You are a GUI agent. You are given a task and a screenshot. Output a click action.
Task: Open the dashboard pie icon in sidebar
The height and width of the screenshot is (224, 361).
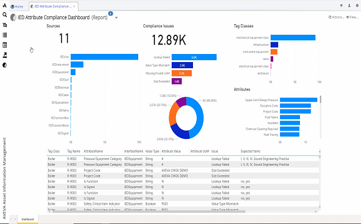(x=4, y=65)
